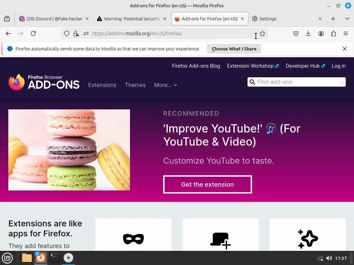Dismiss the data sharing notification bar
354x265 pixels.
click(x=345, y=49)
